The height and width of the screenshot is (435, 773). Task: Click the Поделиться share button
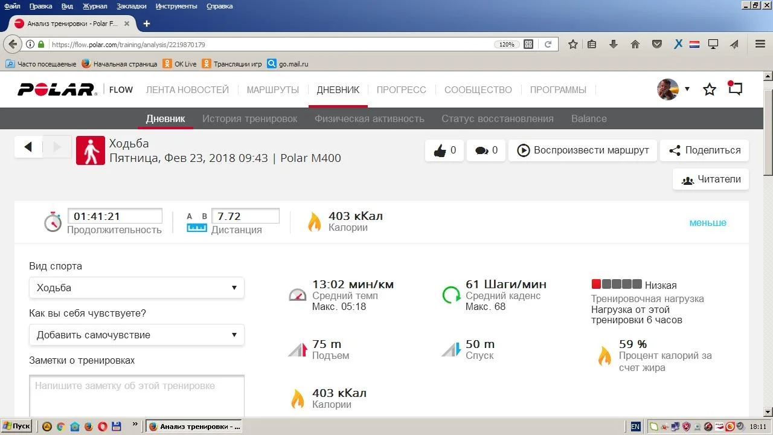[x=705, y=150]
